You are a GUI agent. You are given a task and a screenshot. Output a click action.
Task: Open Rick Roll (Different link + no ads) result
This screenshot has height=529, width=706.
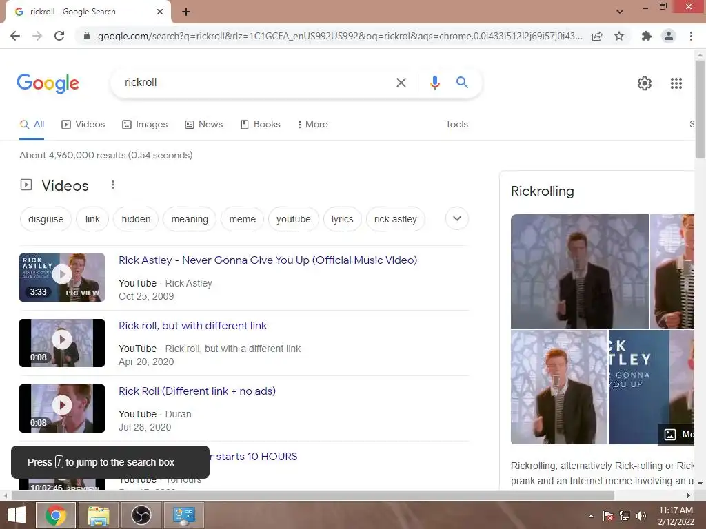point(197,391)
